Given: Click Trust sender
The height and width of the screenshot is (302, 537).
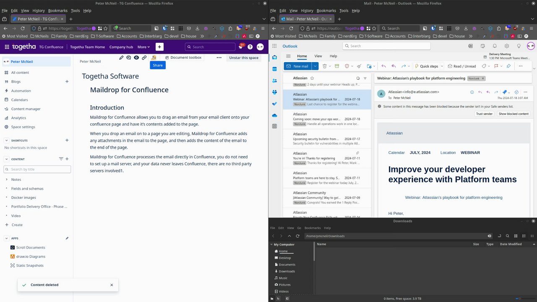Looking at the screenshot, I should (x=484, y=114).
